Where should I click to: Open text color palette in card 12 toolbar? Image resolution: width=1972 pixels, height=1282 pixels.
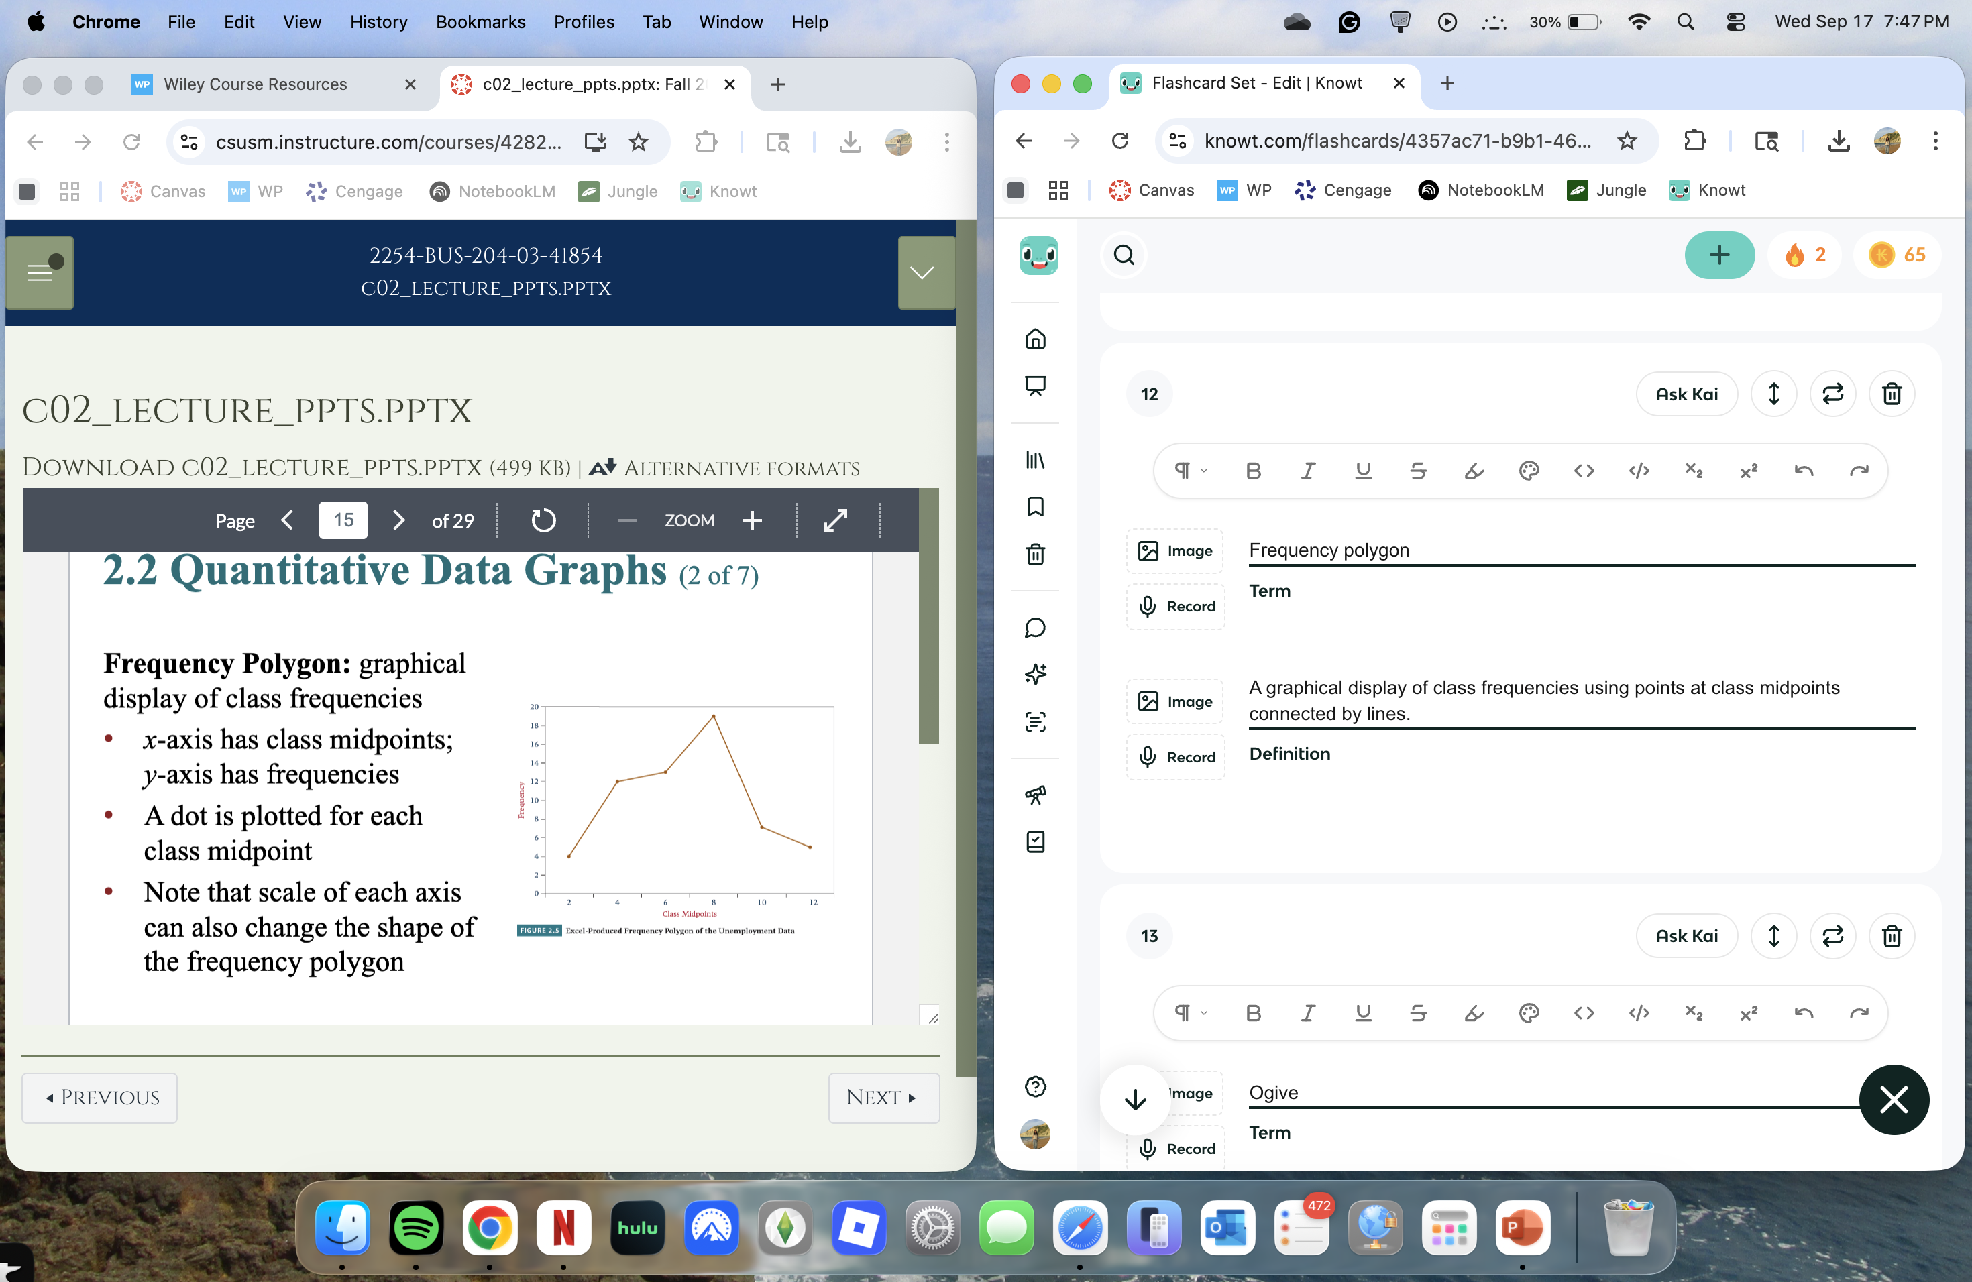coord(1529,471)
